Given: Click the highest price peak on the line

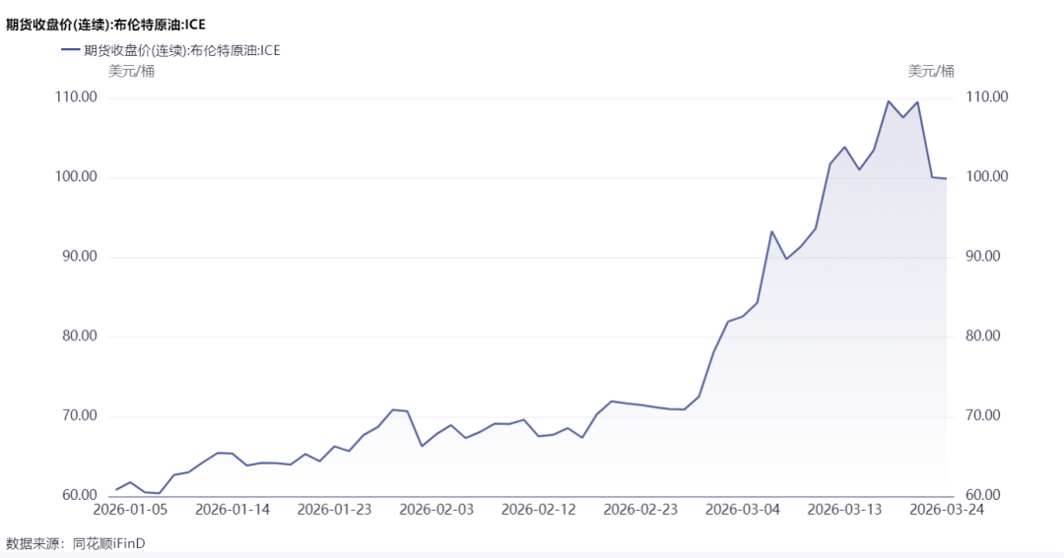Looking at the screenshot, I should point(889,101).
